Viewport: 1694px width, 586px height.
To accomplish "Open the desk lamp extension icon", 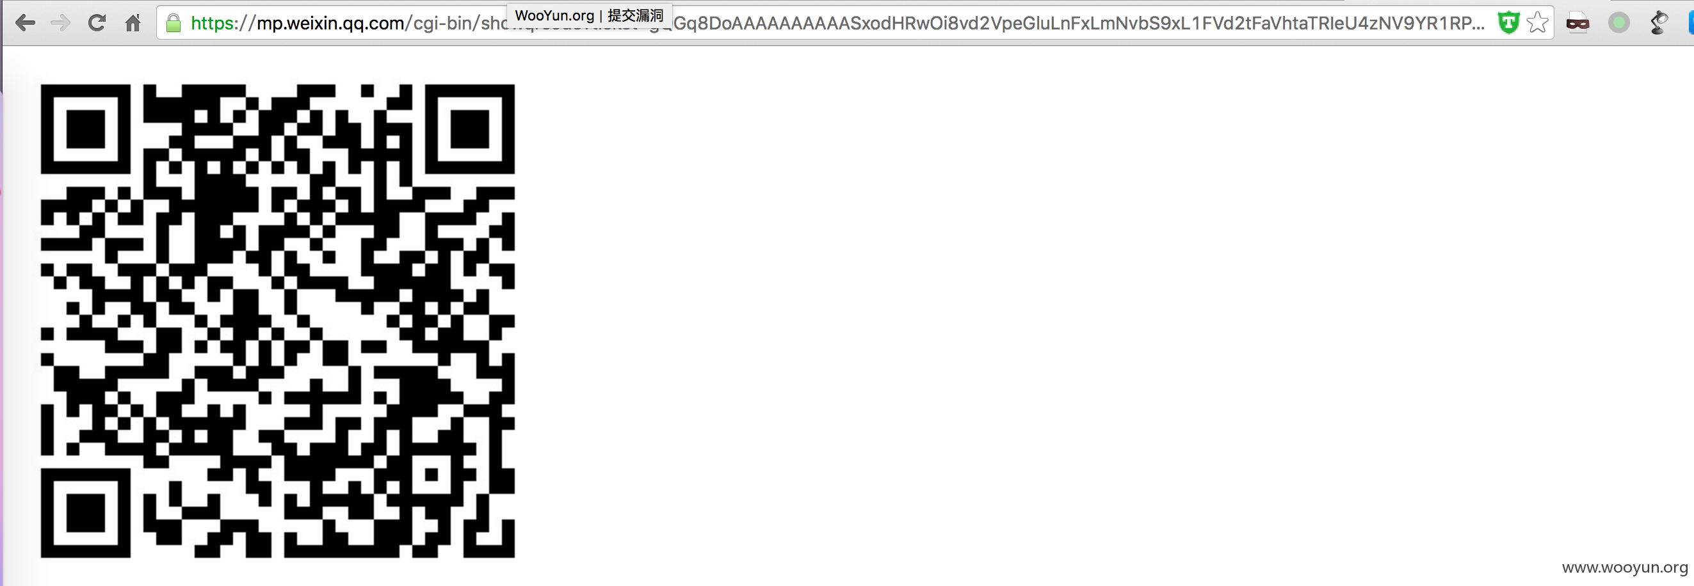I will tap(1659, 23).
